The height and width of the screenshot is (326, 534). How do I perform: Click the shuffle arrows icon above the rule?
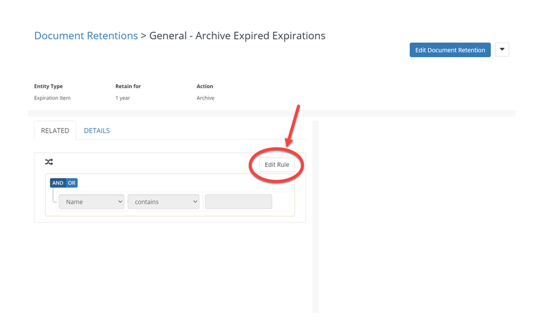pos(49,162)
